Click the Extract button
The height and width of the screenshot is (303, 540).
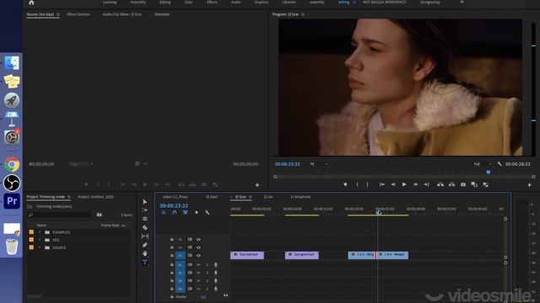[x=451, y=184]
